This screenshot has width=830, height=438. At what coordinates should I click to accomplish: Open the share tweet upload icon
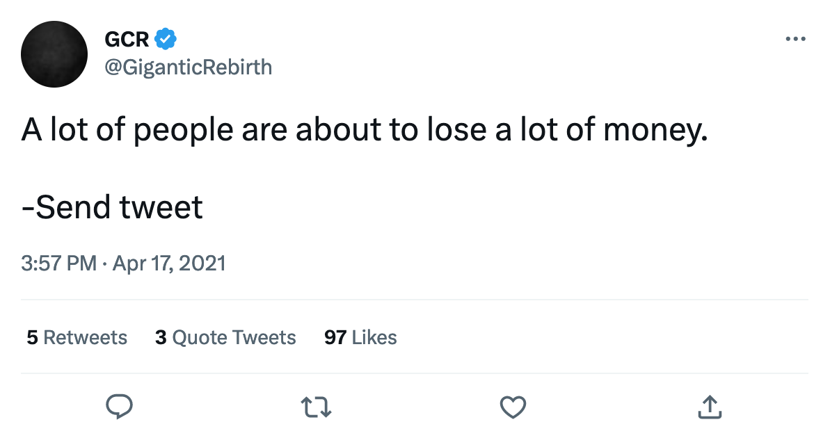[x=710, y=407]
